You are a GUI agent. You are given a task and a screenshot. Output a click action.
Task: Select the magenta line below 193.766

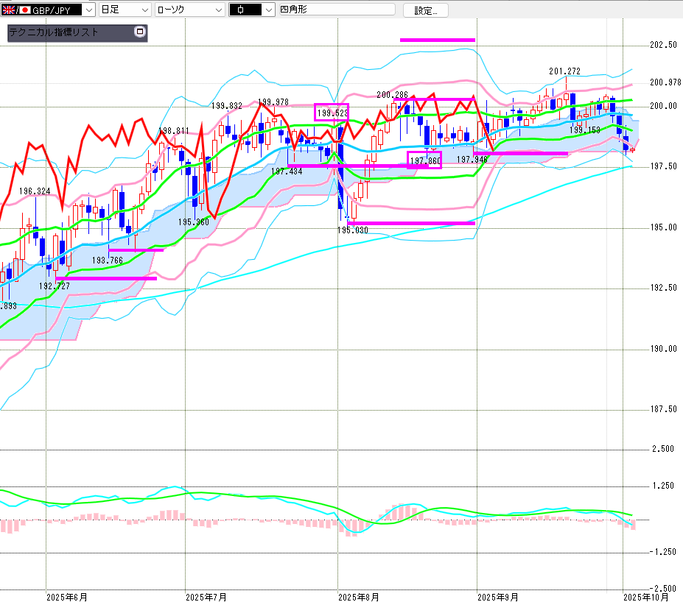click(x=136, y=249)
